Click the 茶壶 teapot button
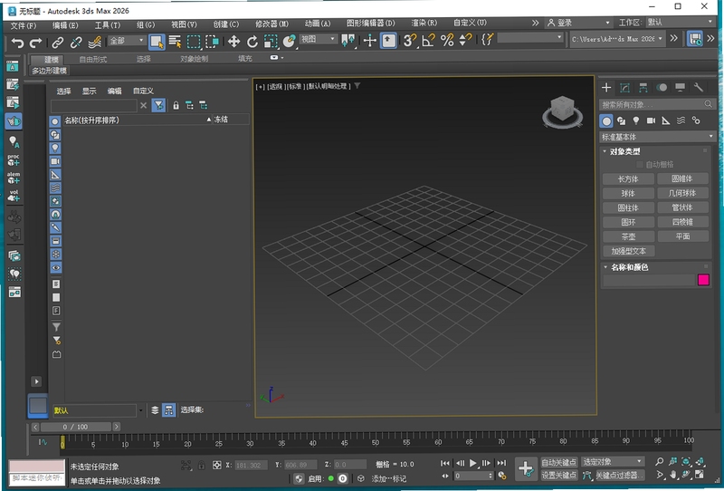The image size is (724, 491). coord(628,236)
